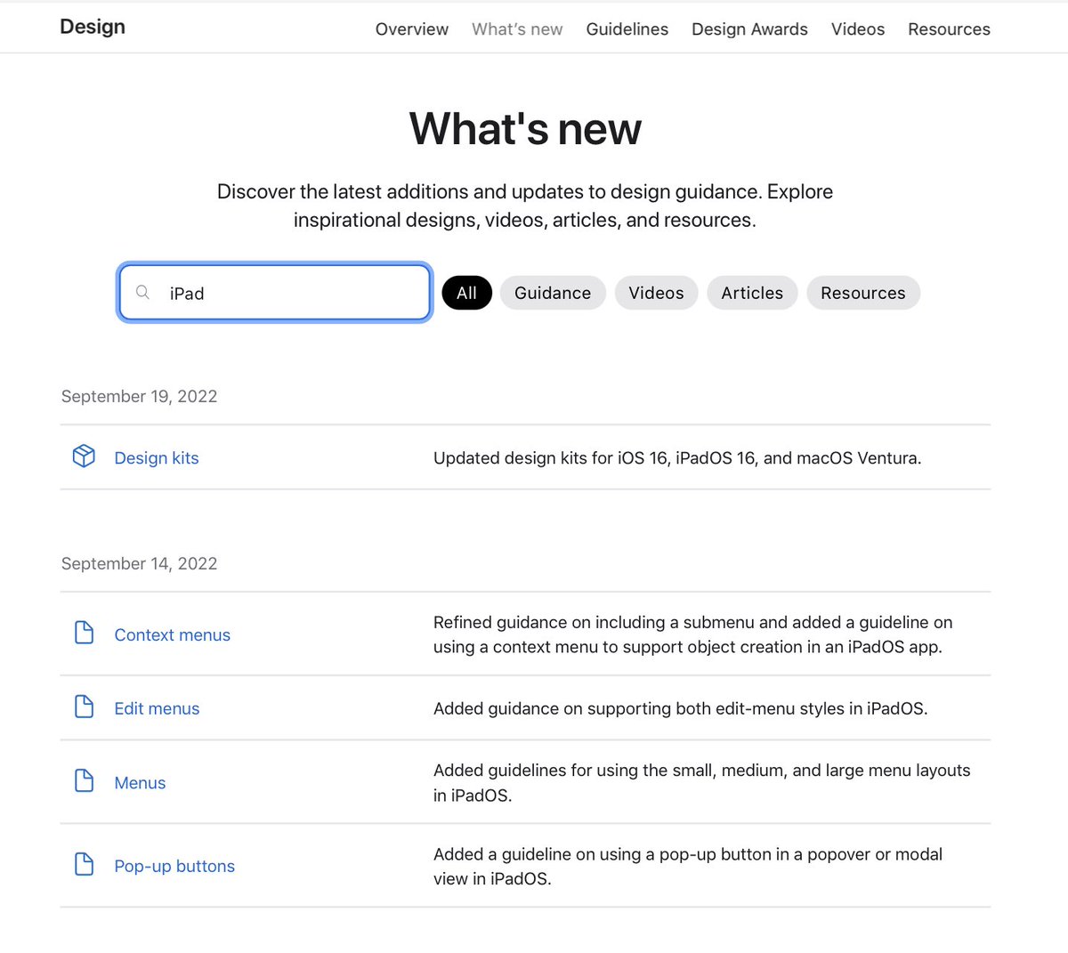Screen dimensions: 1068x953
Task: Click the document icon beside Edit menus
Action: click(x=84, y=707)
